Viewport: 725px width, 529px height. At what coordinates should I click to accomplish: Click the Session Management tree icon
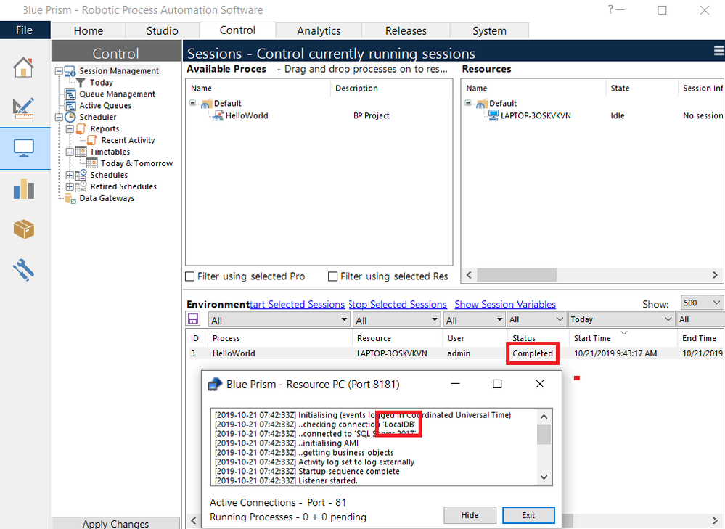(x=70, y=70)
